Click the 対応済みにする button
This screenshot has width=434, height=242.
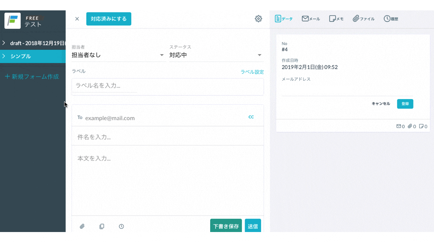[x=108, y=19]
